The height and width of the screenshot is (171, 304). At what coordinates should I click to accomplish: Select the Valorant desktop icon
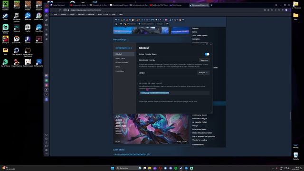(x=39, y=40)
